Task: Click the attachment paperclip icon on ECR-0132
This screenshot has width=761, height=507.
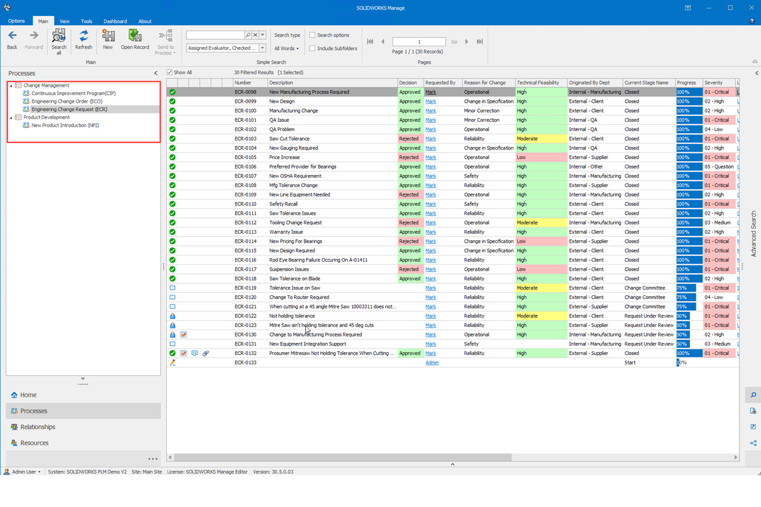Action: (205, 353)
